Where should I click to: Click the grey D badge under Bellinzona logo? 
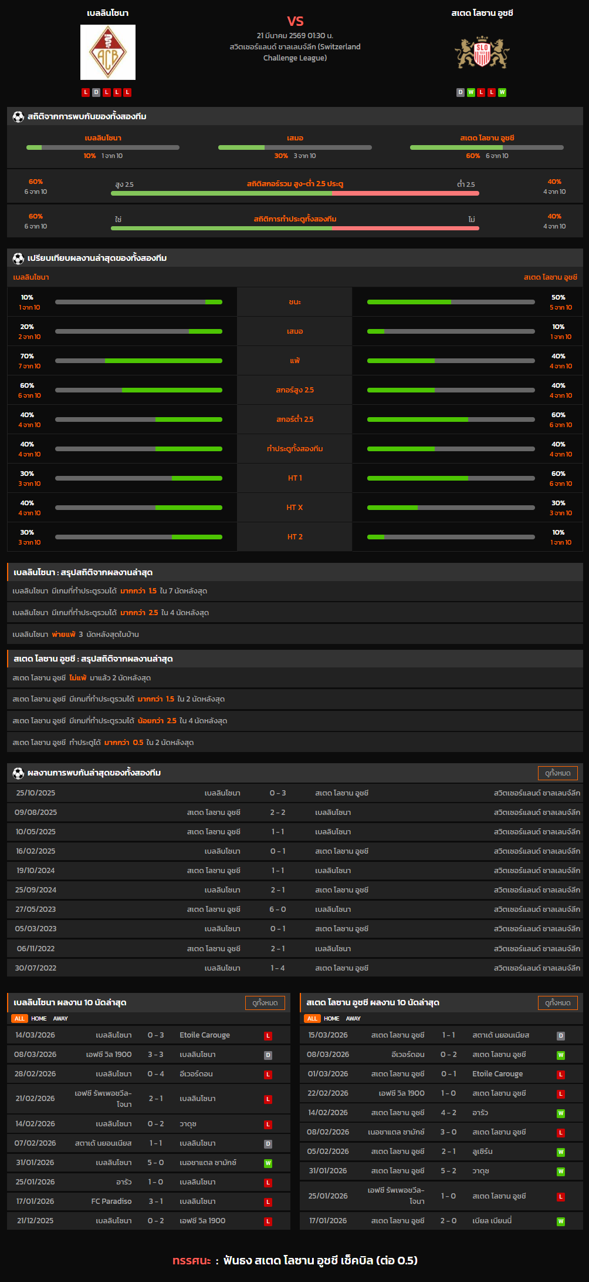point(96,92)
